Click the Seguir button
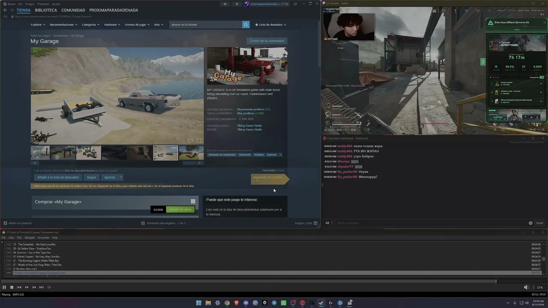The width and height of the screenshot is (548, 308). [92, 177]
